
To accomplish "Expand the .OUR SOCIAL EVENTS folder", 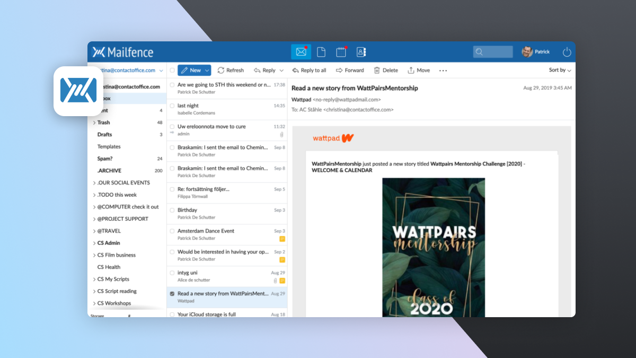I will [x=94, y=183].
